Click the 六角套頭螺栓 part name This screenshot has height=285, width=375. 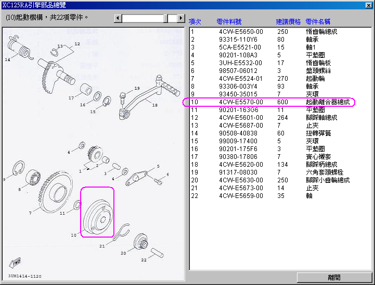325,172
